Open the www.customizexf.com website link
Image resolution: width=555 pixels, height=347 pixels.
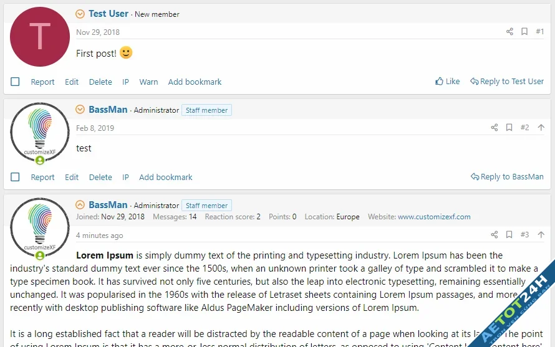(434, 217)
